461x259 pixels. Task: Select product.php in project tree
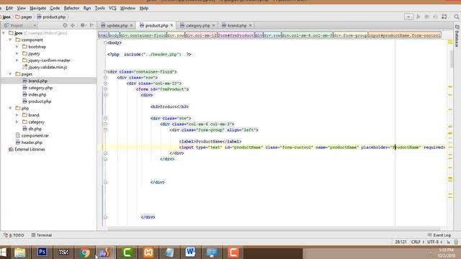tap(40, 101)
